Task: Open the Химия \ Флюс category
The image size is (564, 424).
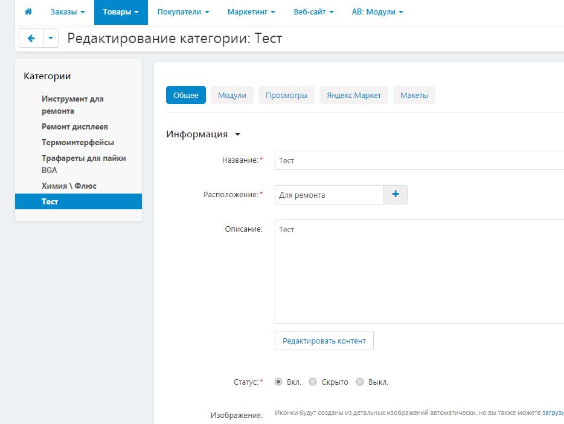Action: [x=69, y=186]
